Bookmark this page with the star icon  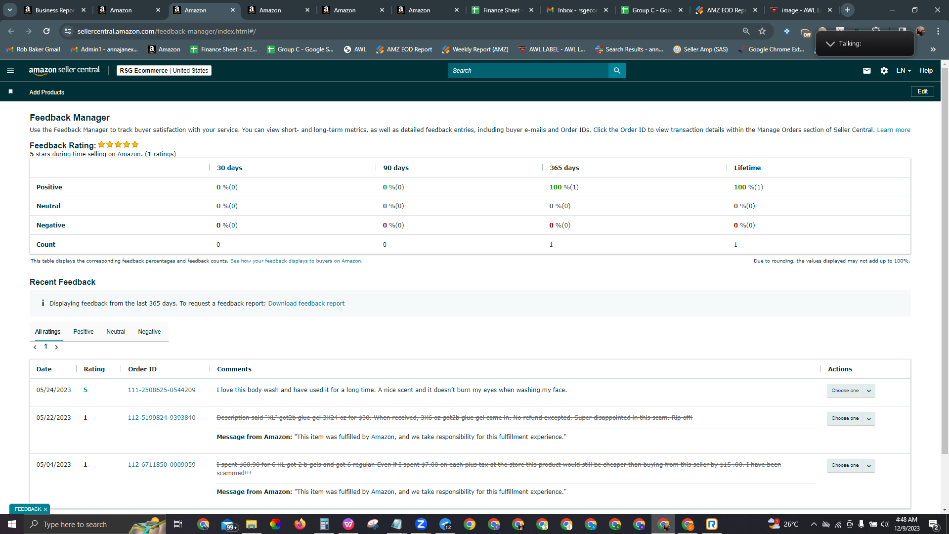pos(762,31)
